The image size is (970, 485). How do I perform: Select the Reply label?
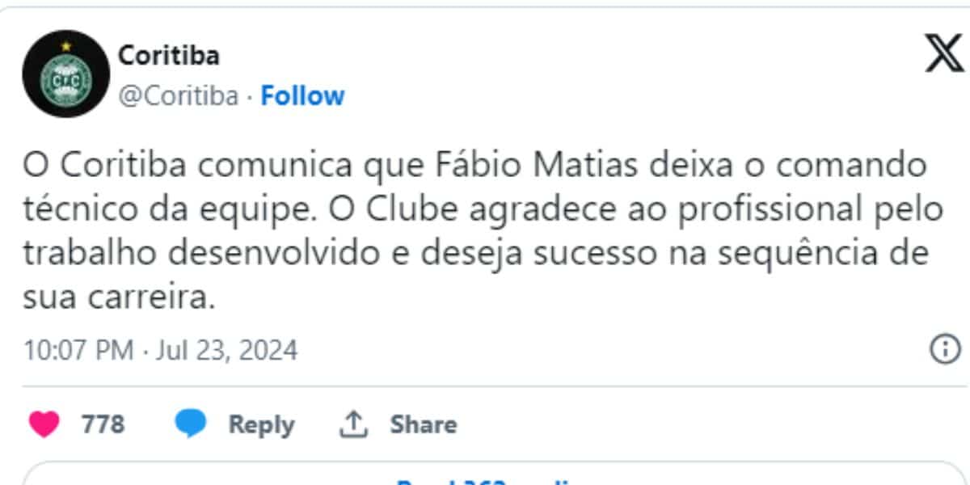261,424
